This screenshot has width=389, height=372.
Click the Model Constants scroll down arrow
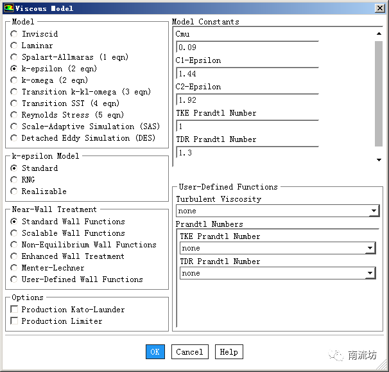click(379, 160)
